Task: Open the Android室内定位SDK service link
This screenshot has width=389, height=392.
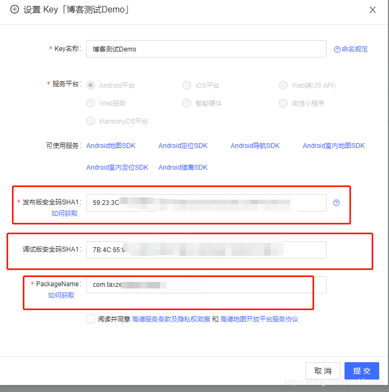Action: point(117,167)
